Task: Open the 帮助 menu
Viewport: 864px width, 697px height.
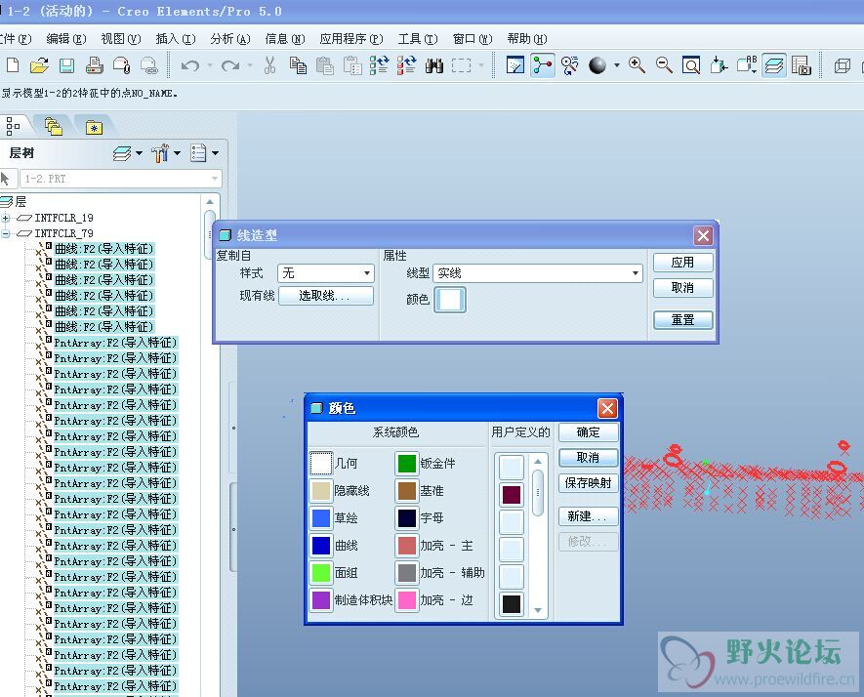Action: click(x=527, y=39)
